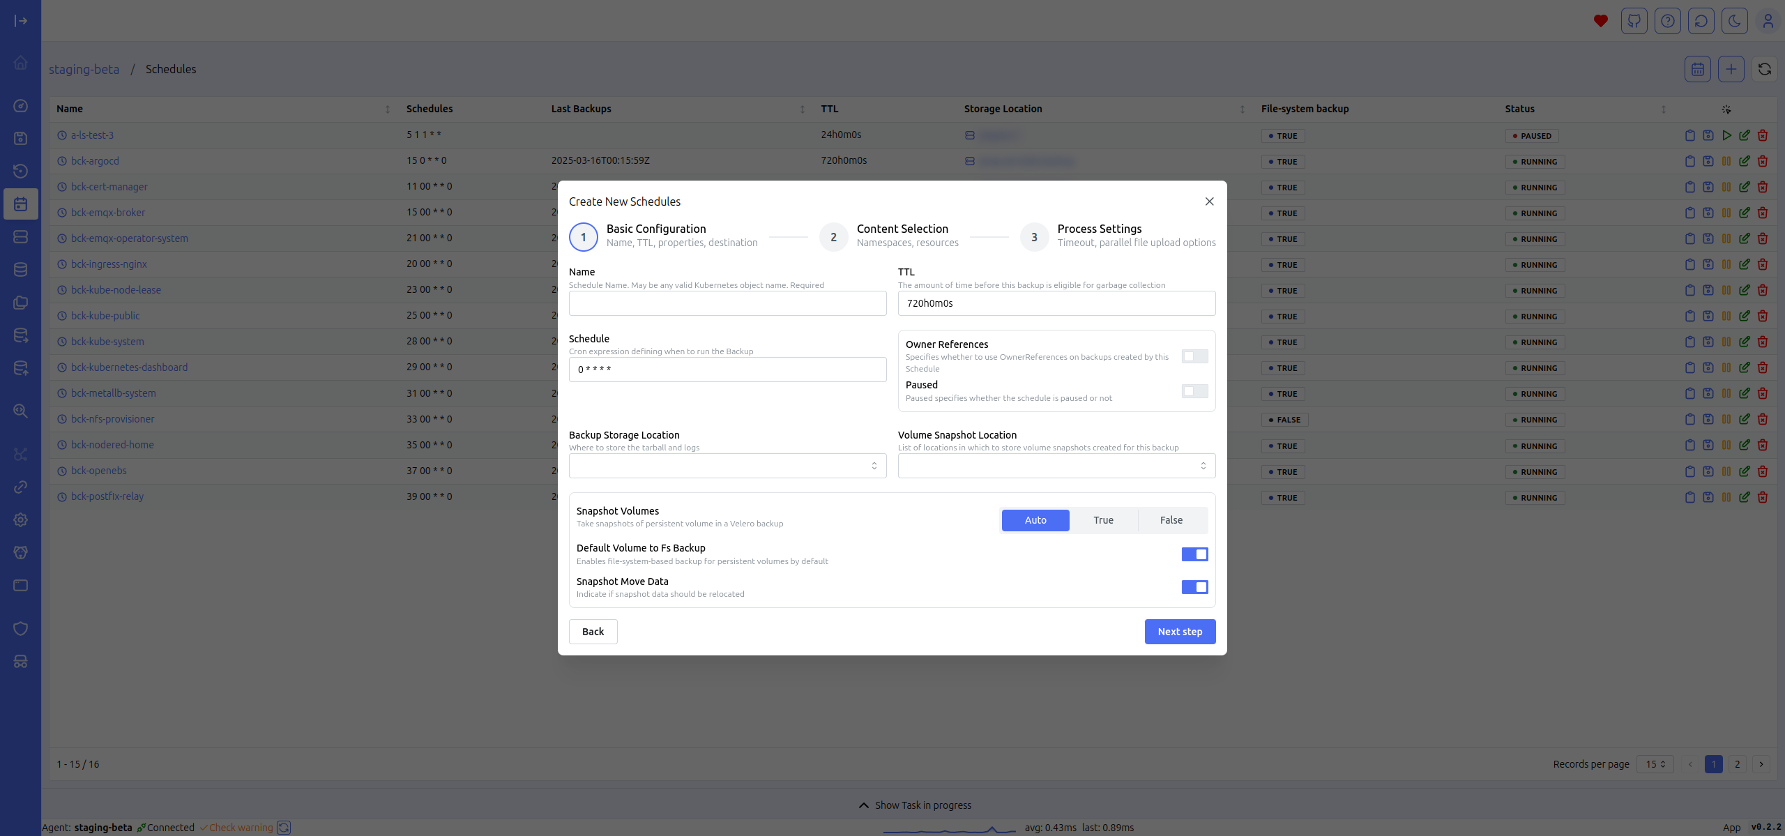
Task: Open the bck-kubernetes-dashboard schedule link
Action: [129, 367]
